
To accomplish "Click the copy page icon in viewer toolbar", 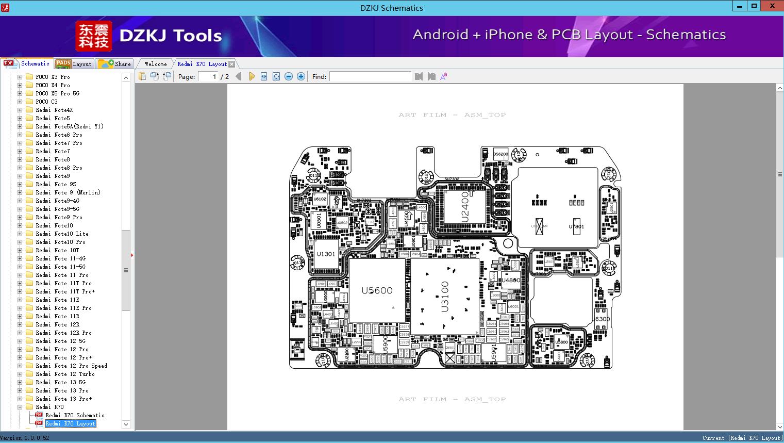I will point(142,76).
